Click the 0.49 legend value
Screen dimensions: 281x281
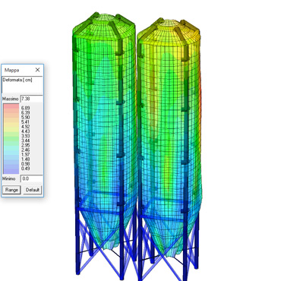(x=26, y=169)
